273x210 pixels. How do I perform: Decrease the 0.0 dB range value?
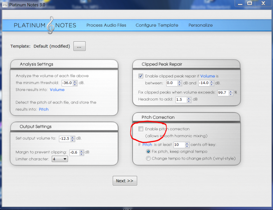click(x=180, y=84)
